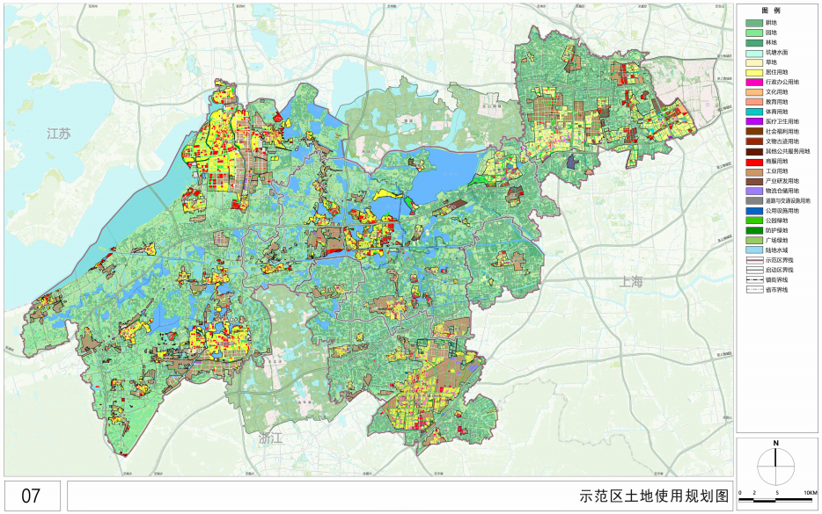Click the 上海 label on map
Image resolution: width=822 pixels, height=514 pixels.
pos(631,282)
